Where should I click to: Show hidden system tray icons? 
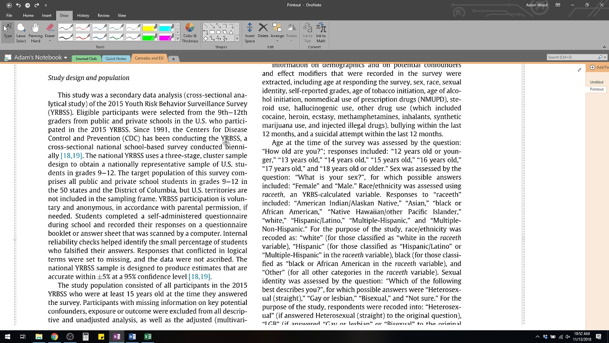pyautogui.click(x=538, y=337)
